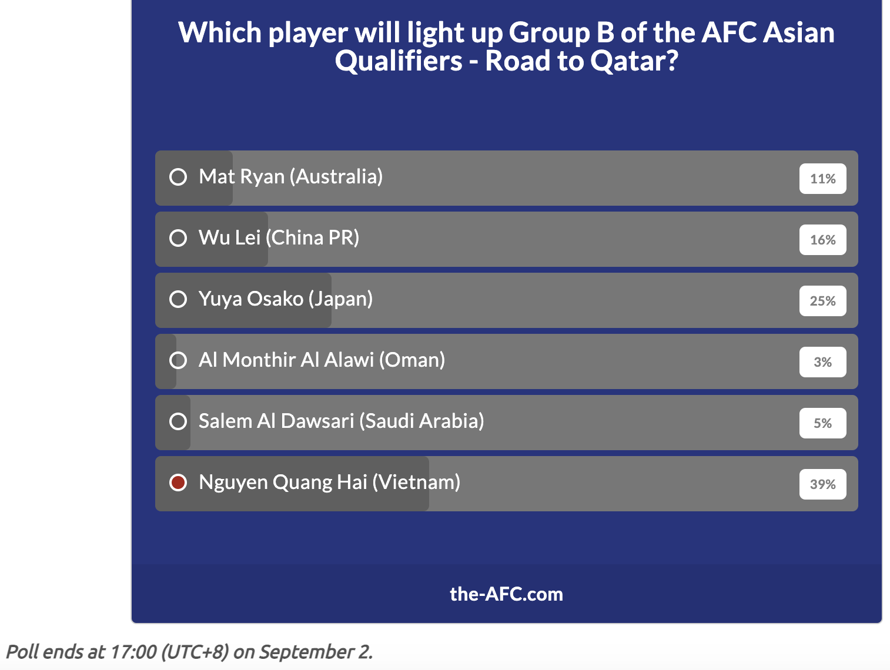Click the "Mat Ryan (Australia)" option text
The width and height of the screenshot is (890, 670).
(x=291, y=177)
